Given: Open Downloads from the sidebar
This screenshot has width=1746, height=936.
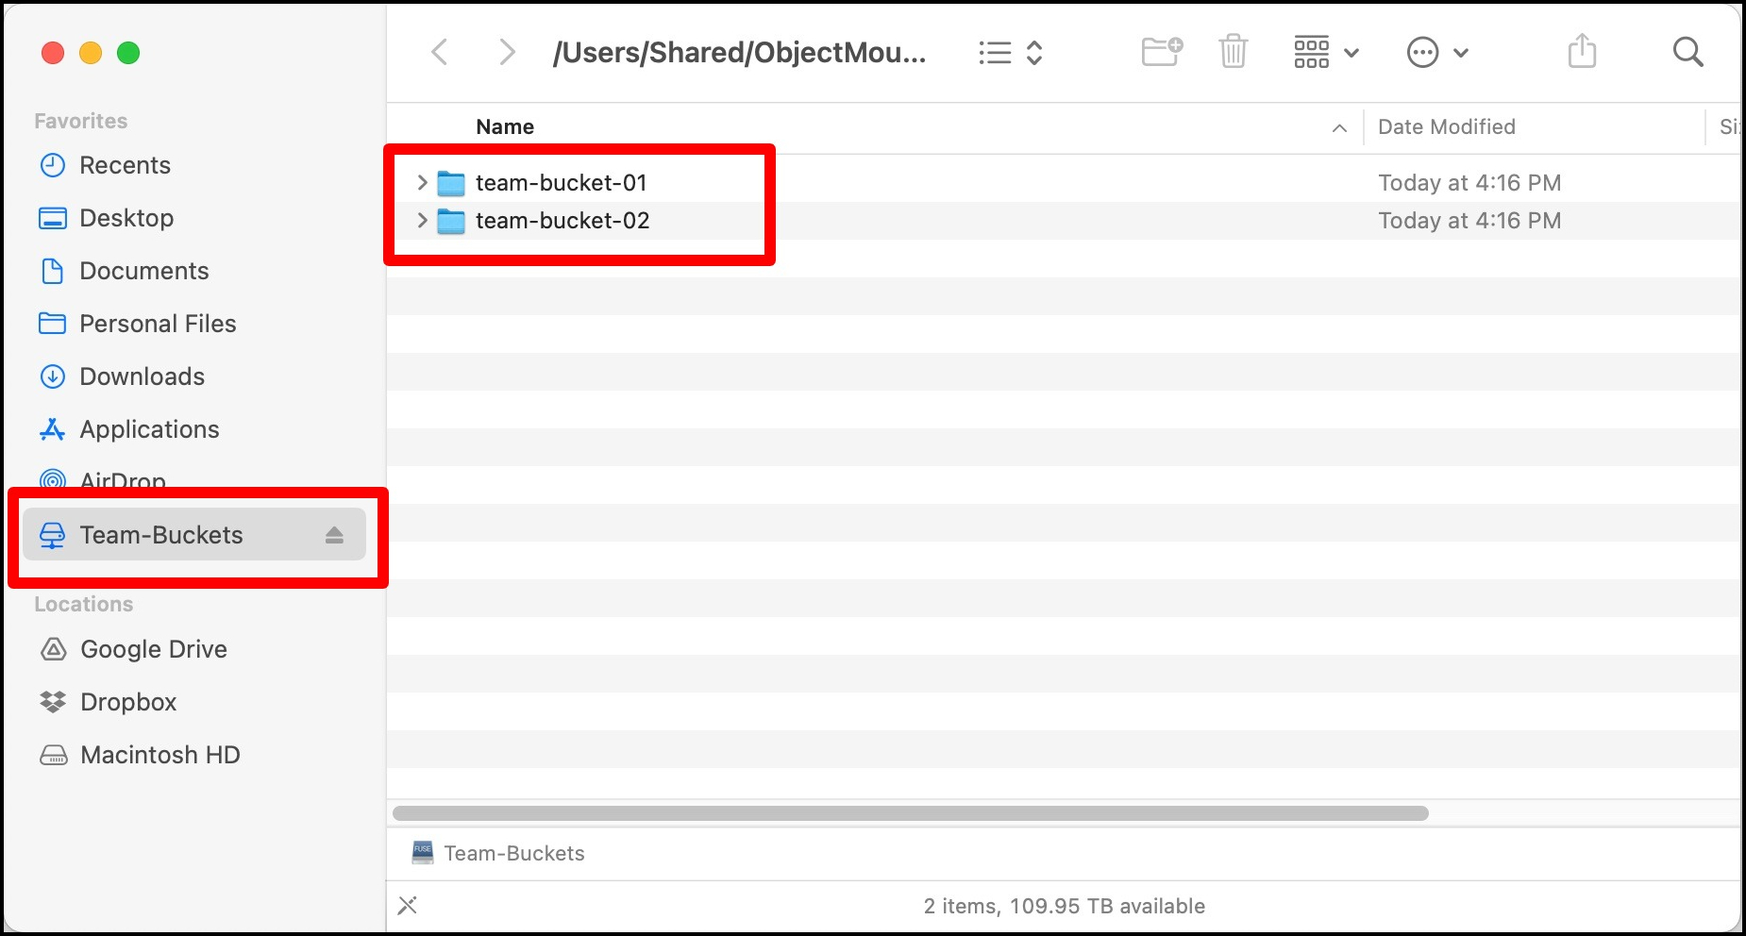Looking at the screenshot, I should pos(142,376).
